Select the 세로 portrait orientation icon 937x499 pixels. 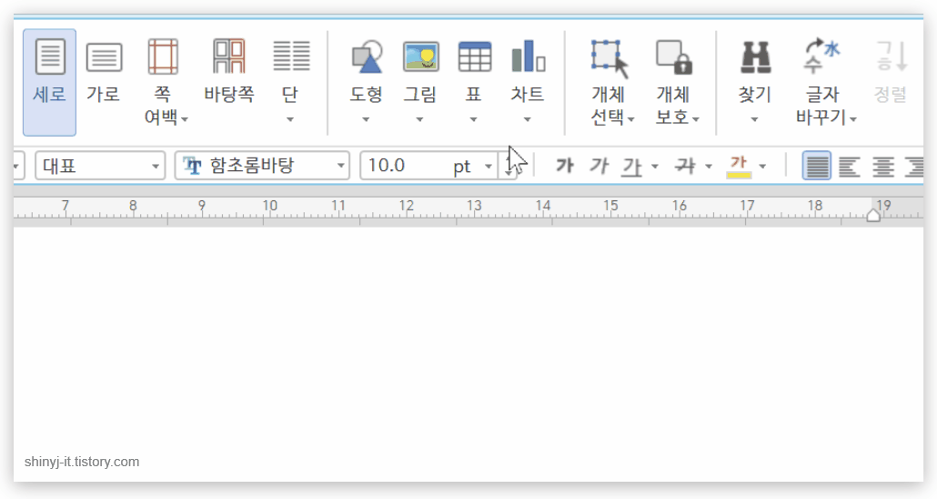pos(50,56)
